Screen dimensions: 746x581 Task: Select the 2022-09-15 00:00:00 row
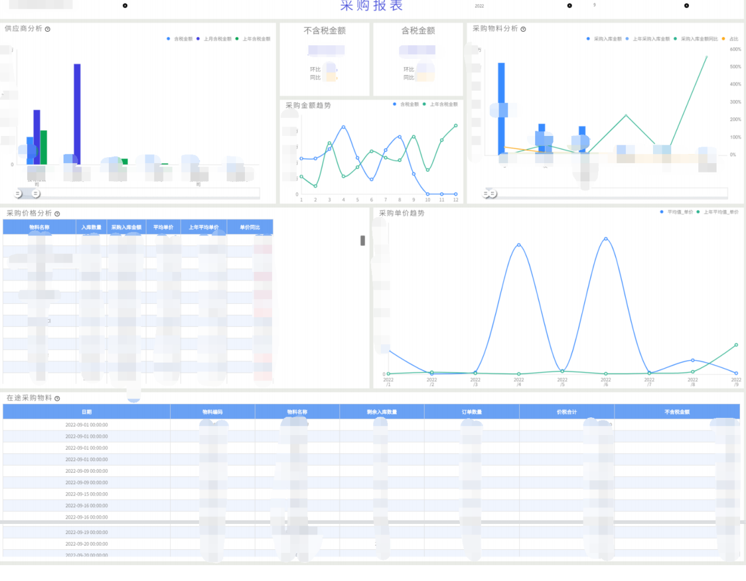(372, 494)
